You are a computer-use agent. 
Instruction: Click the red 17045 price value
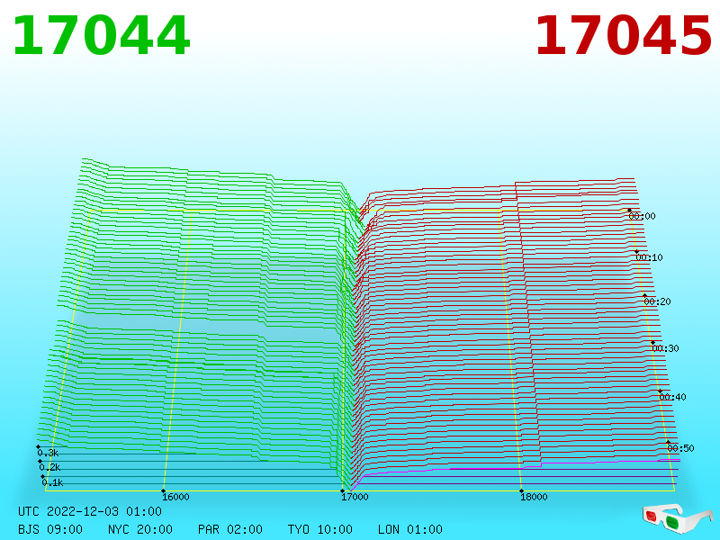pos(623,35)
